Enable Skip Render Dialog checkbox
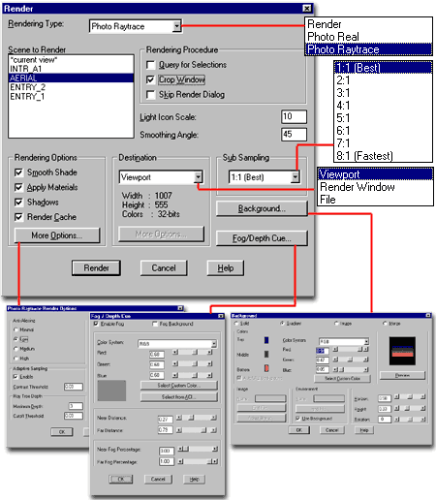436x500 pixels. pyautogui.click(x=150, y=95)
